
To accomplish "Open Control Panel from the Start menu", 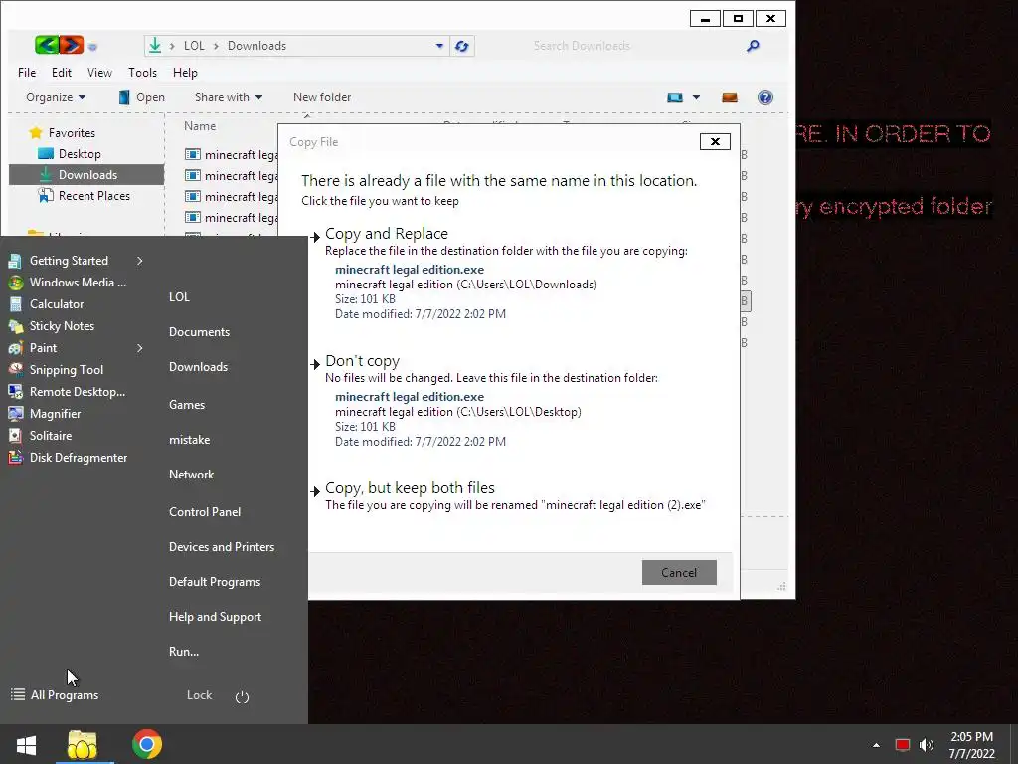I will click(205, 512).
